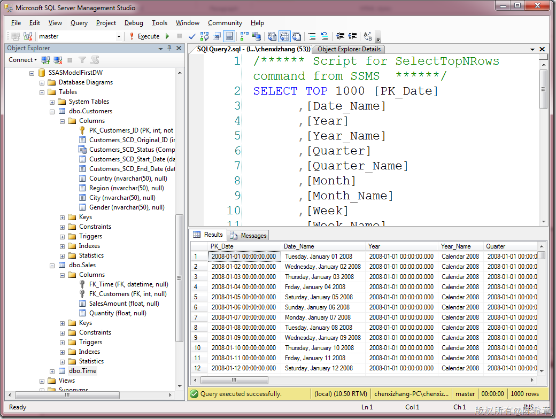The image size is (556, 419).
Task: Click the PK_Customers_ID key icon
Action: tap(82, 130)
